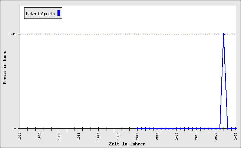The width and height of the screenshot is (241, 148).
Task: Click the first data point at year 2000
Action: [x=137, y=128]
